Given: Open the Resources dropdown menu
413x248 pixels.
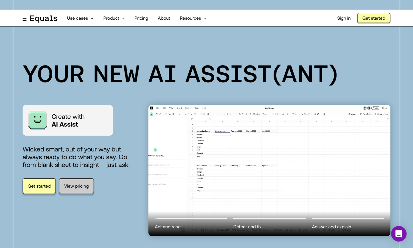Looking at the screenshot, I should click(x=193, y=18).
